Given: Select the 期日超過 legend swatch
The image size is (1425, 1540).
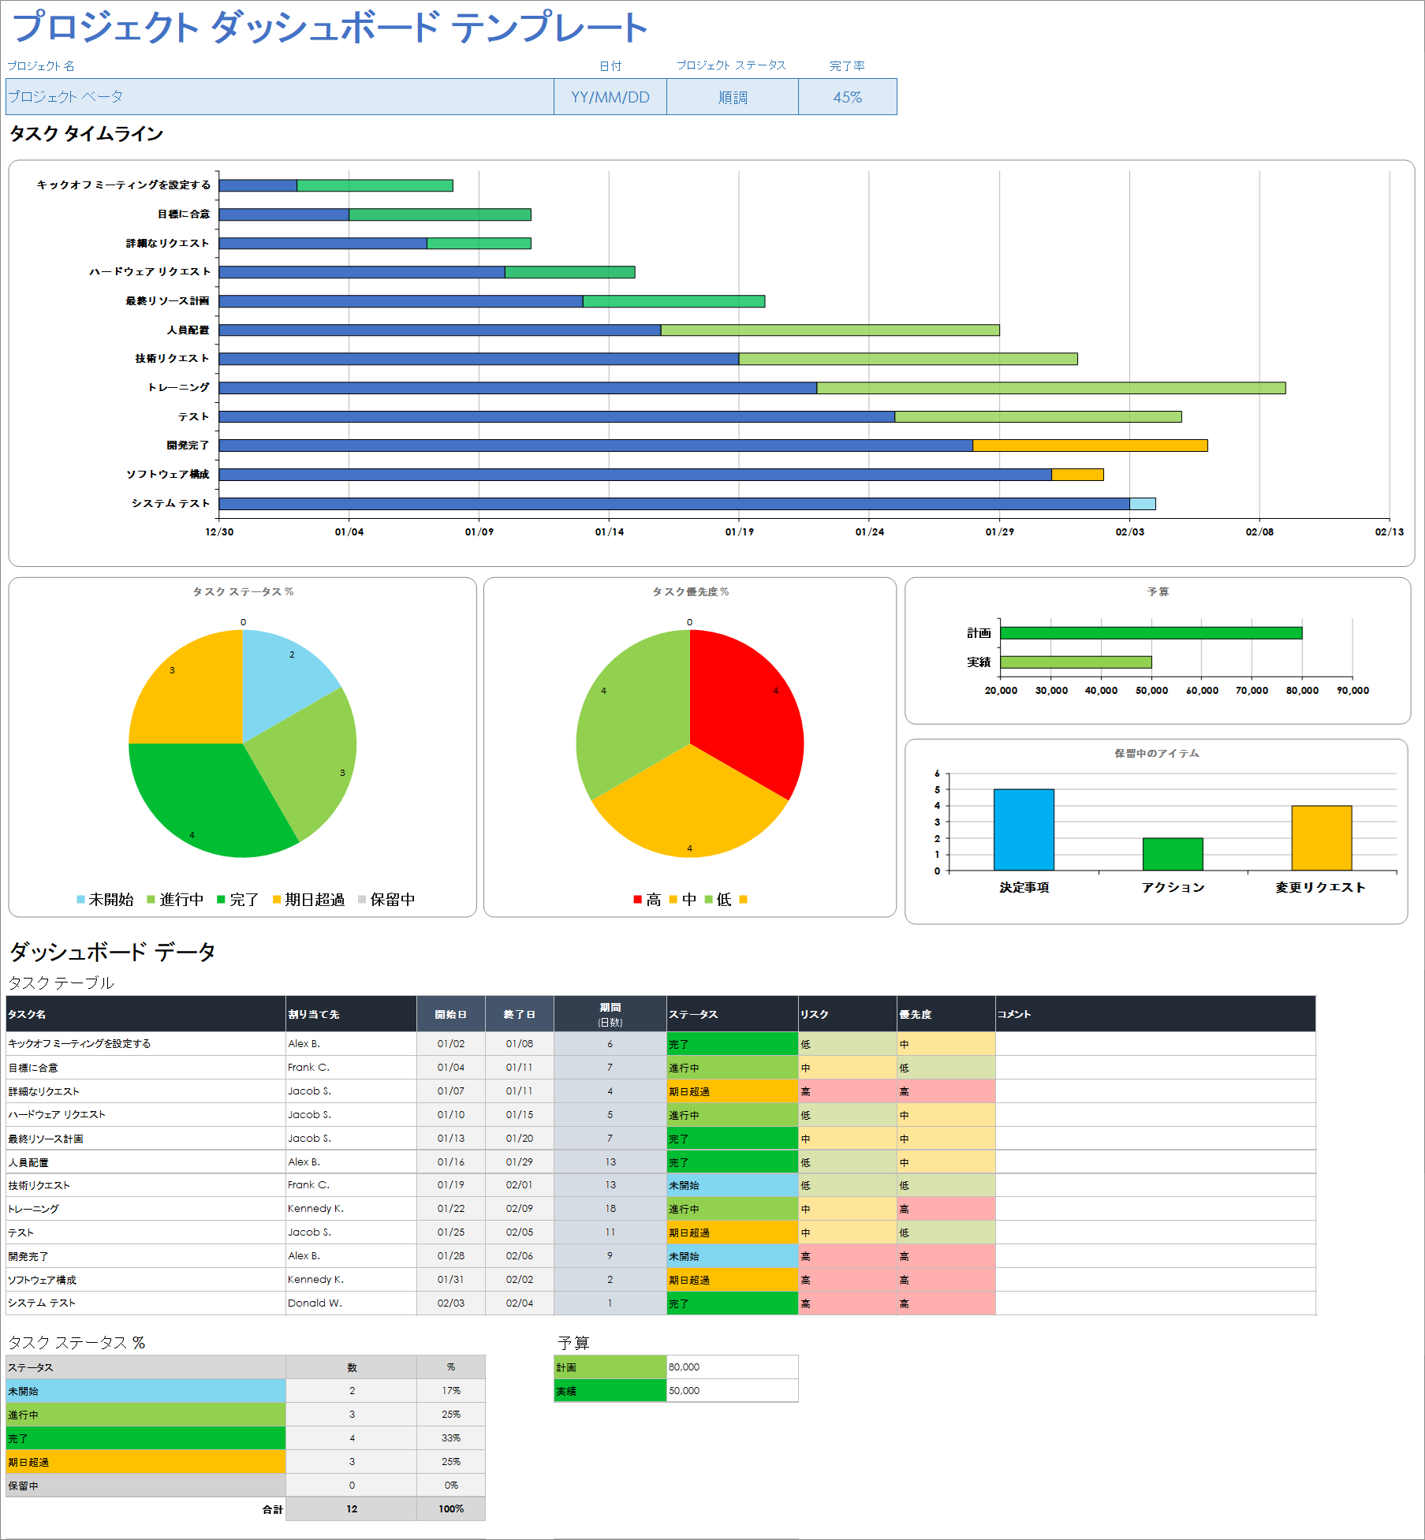Looking at the screenshot, I should 277,900.
